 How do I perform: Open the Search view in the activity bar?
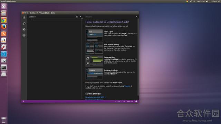tap(24, 24)
